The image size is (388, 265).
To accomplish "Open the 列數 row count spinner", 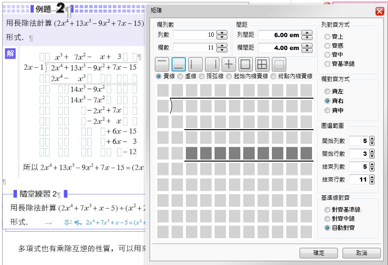I will coord(222,35).
